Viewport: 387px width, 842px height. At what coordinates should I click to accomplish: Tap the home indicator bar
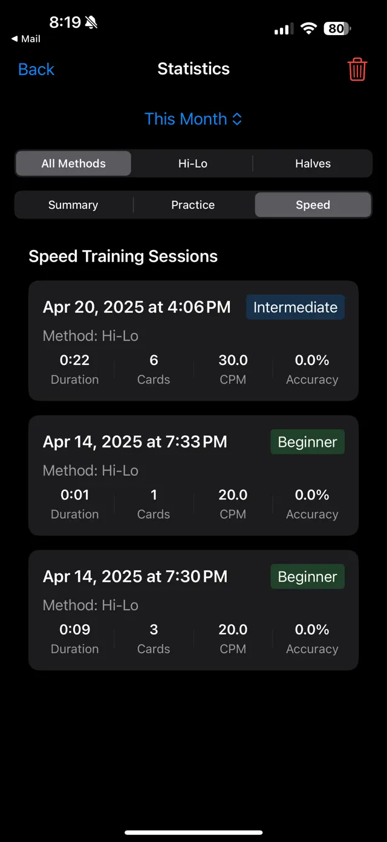click(x=193, y=832)
